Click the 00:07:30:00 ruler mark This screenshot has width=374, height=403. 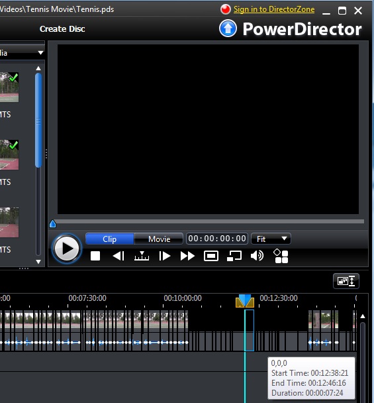[x=87, y=298]
